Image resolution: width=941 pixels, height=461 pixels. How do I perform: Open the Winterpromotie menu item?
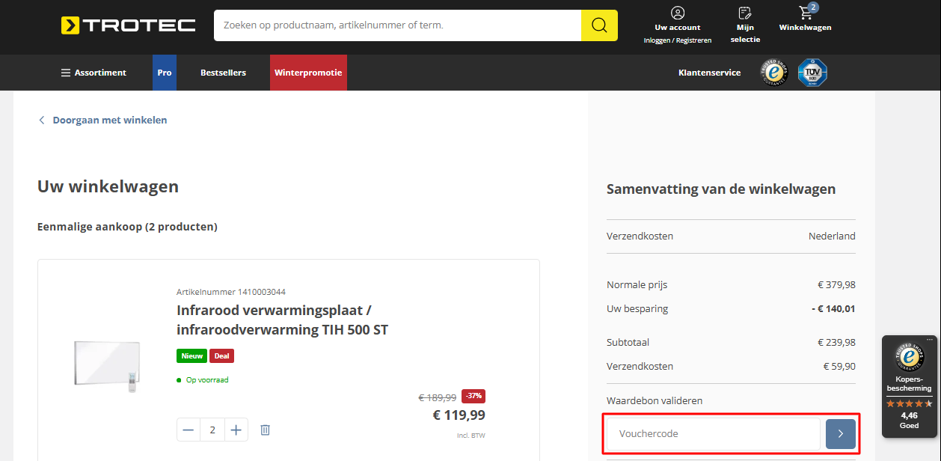[308, 73]
